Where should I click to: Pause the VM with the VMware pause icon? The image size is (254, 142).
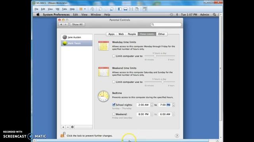click(81, 9)
